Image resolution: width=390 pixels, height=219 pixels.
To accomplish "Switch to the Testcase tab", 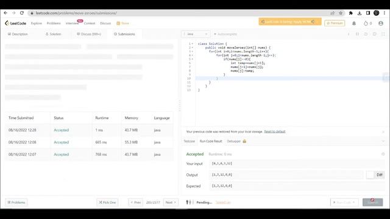I will [x=190, y=141].
